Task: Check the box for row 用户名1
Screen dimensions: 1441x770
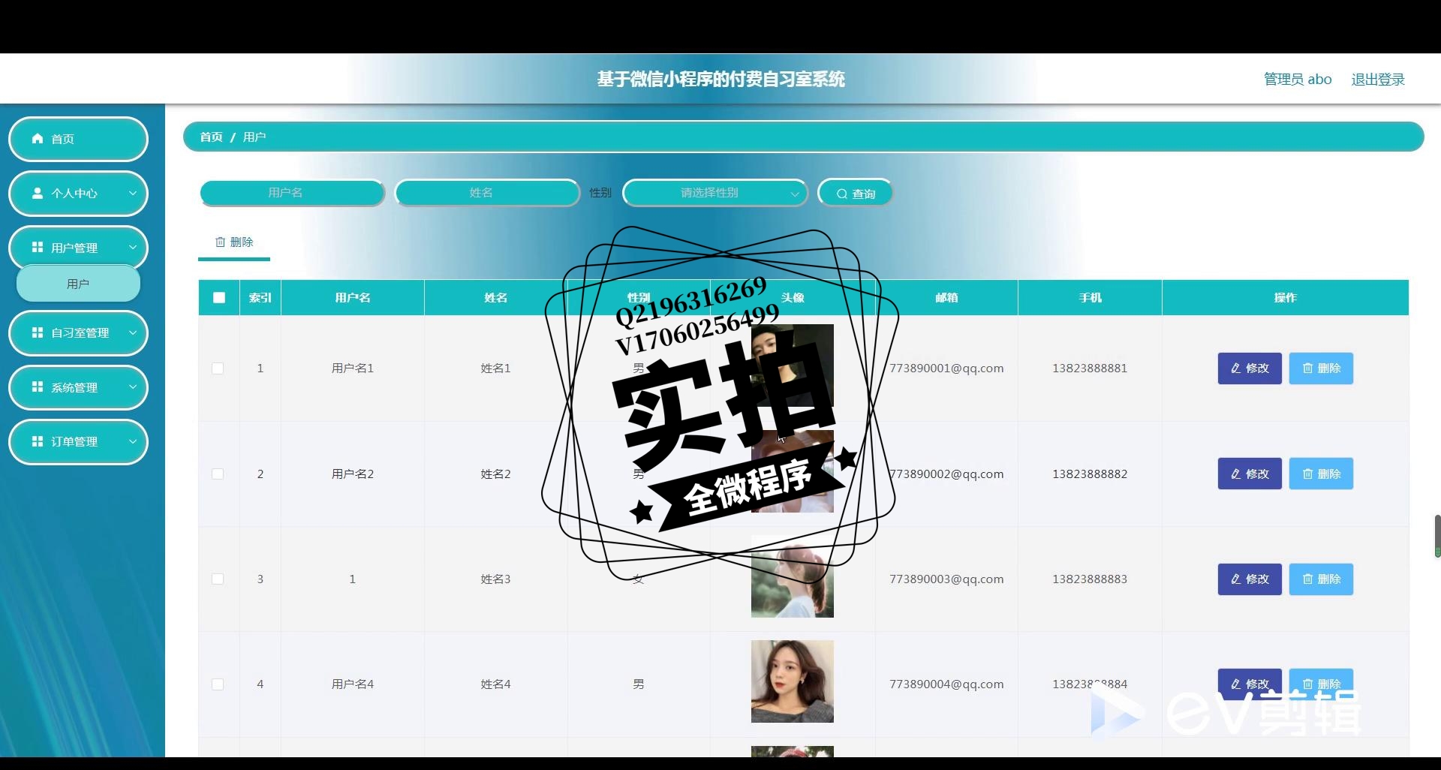Action: 218,368
